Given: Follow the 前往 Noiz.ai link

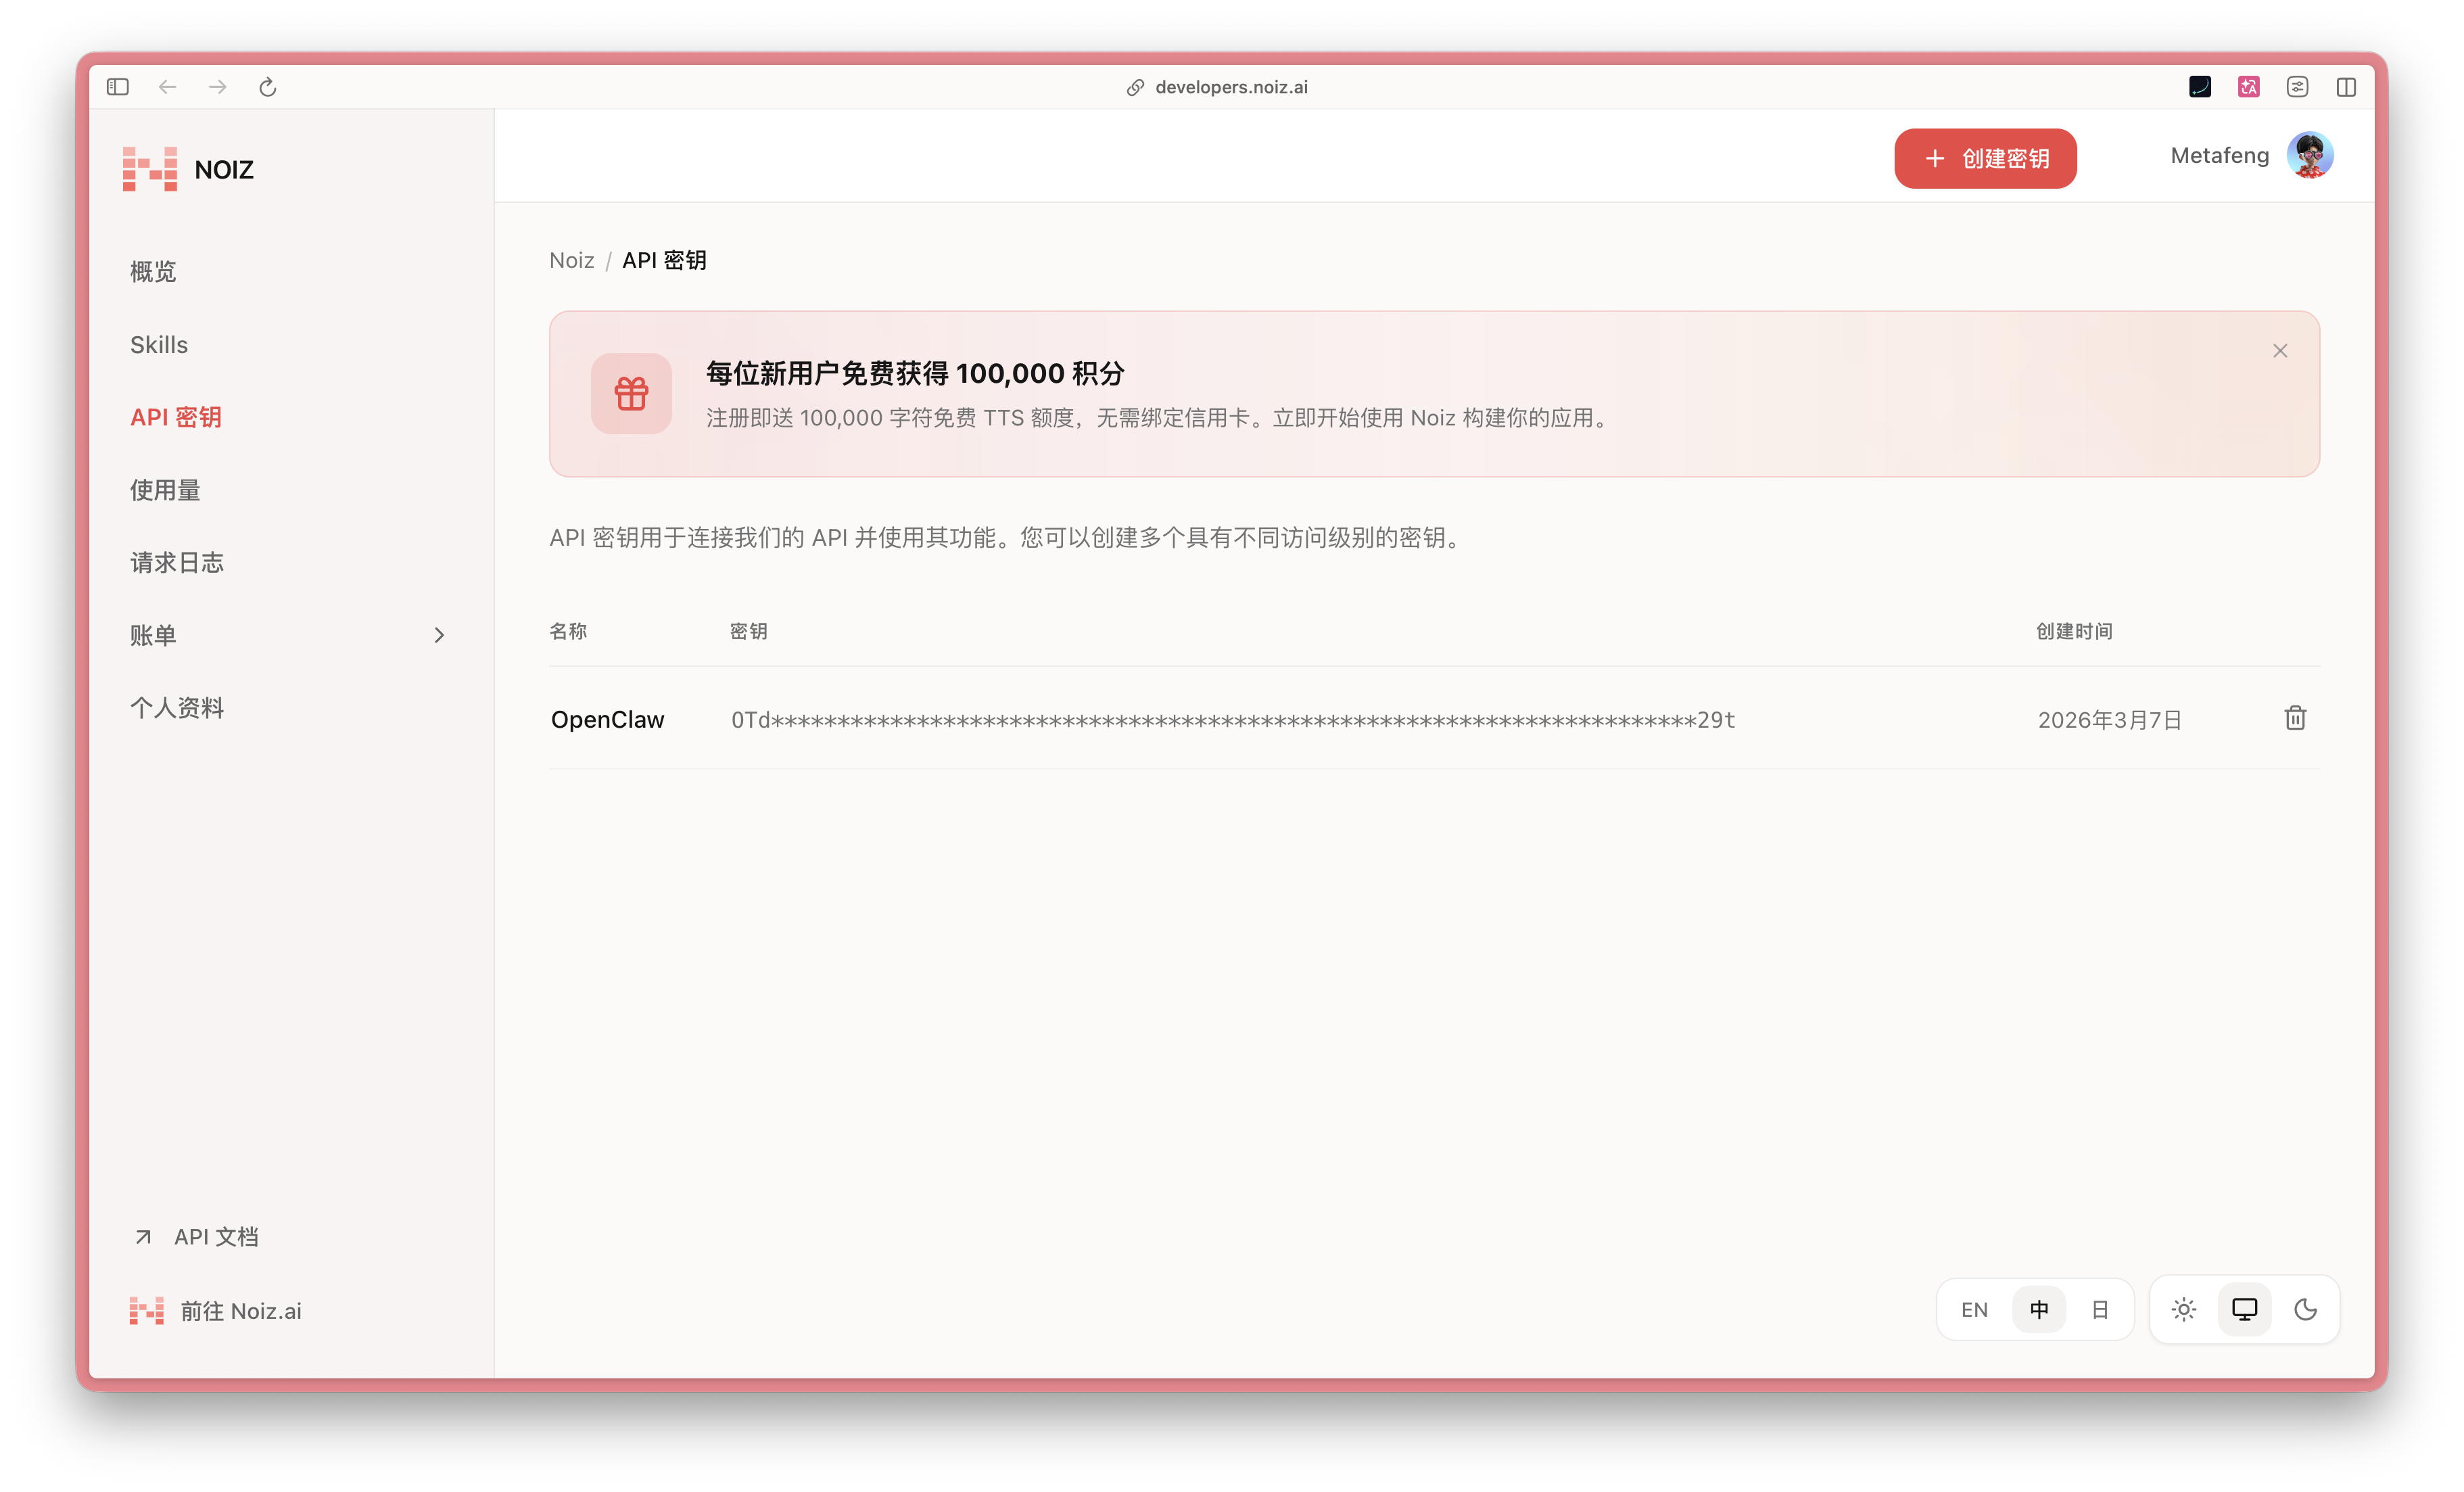Looking at the screenshot, I should [216, 1311].
